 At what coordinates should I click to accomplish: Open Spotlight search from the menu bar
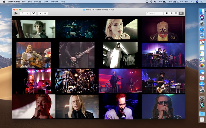click(192, 2)
